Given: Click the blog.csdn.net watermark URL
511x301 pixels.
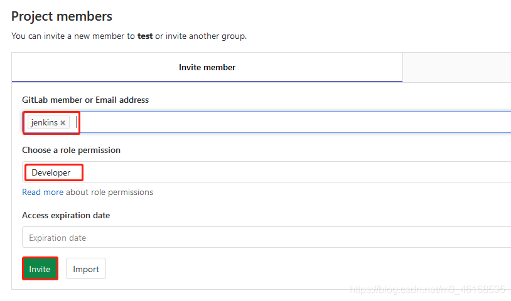Looking at the screenshot, I should tap(427, 289).
